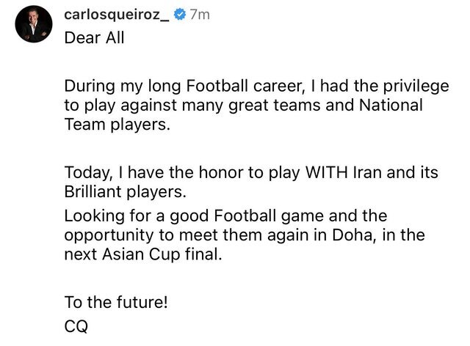Viewport: 470px width, 346px height.
Task: Click the "Today, I have the honor" line
Action: (250, 173)
